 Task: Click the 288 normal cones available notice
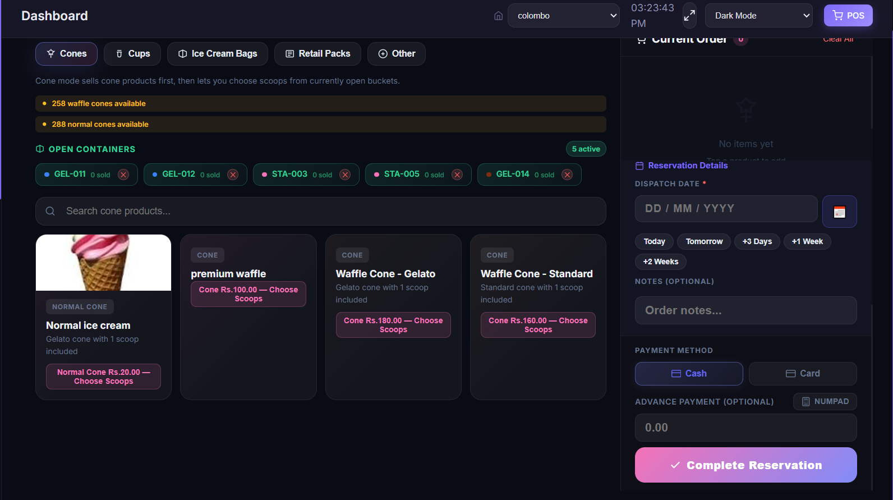[x=321, y=124]
